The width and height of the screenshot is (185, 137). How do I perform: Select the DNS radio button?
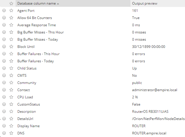[4, 133]
